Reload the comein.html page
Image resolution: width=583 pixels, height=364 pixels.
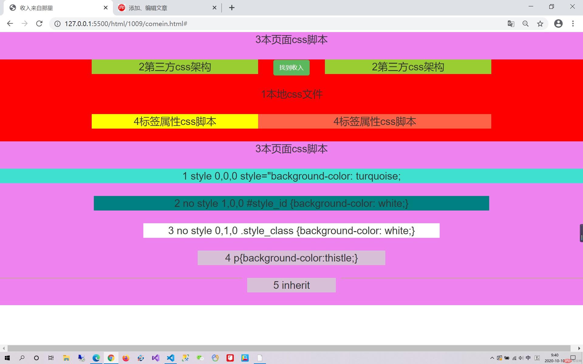39,24
